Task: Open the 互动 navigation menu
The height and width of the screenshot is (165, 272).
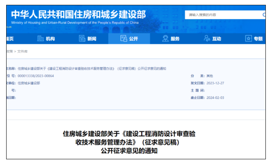Action: pyautogui.click(x=212, y=39)
